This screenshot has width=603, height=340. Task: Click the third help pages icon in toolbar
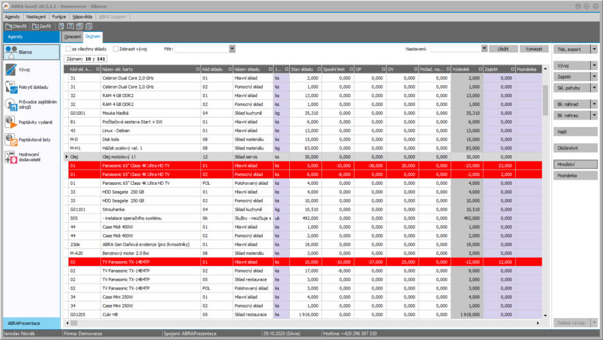(x=80, y=26)
